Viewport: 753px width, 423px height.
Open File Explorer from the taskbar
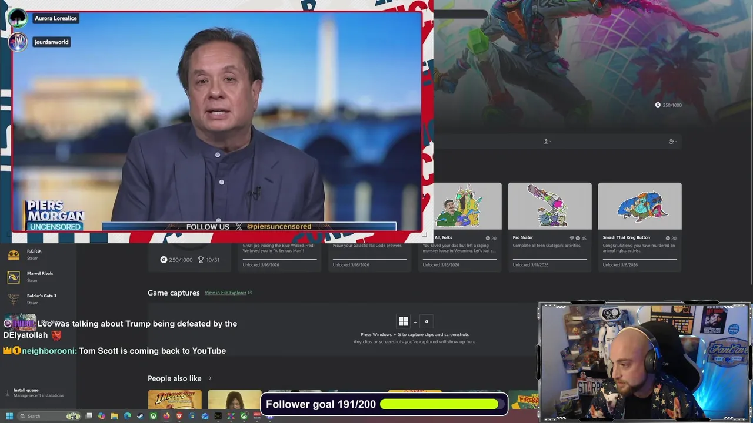pyautogui.click(x=115, y=416)
